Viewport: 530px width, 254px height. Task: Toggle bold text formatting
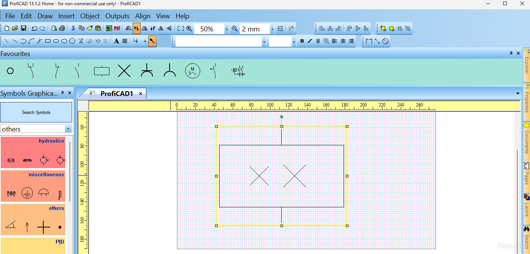pyautogui.click(x=302, y=41)
